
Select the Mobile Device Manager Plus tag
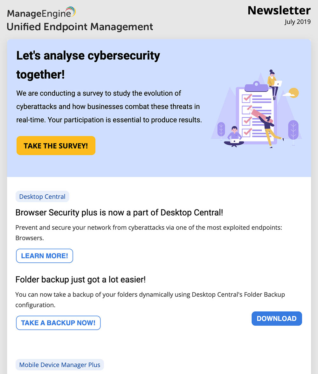coord(60,365)
